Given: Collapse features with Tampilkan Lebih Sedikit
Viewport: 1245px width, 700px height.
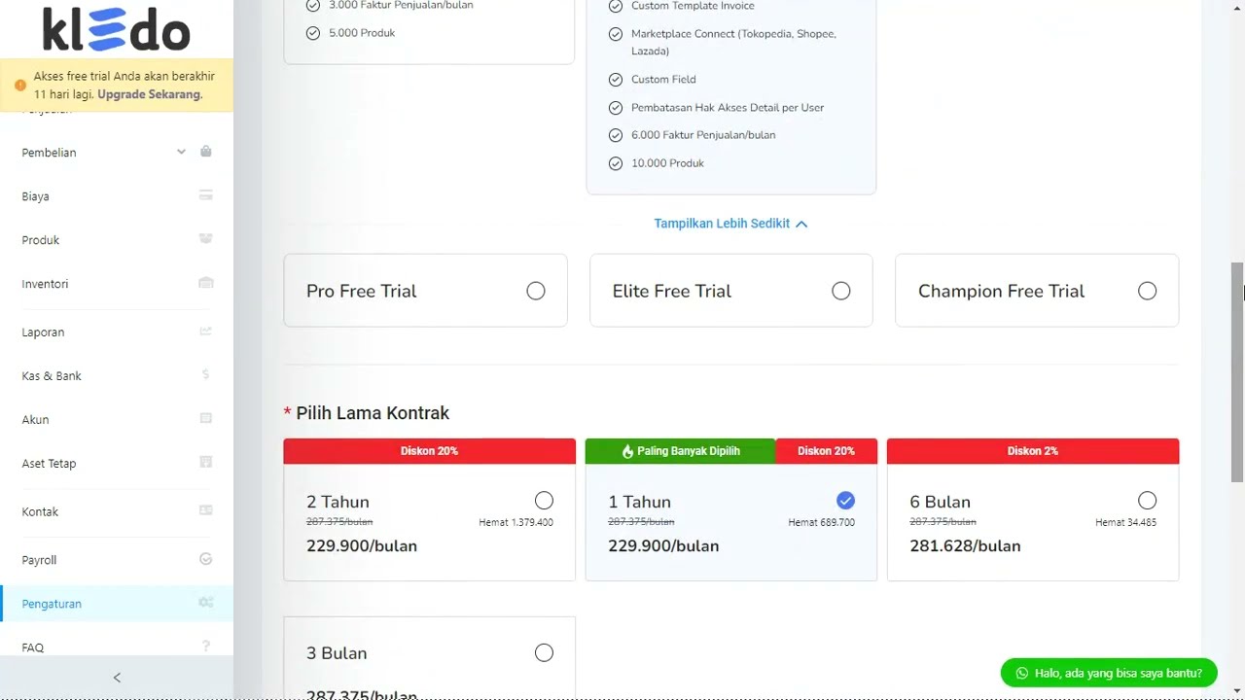Looking at the screenshot, I should (x=730, y=224).
